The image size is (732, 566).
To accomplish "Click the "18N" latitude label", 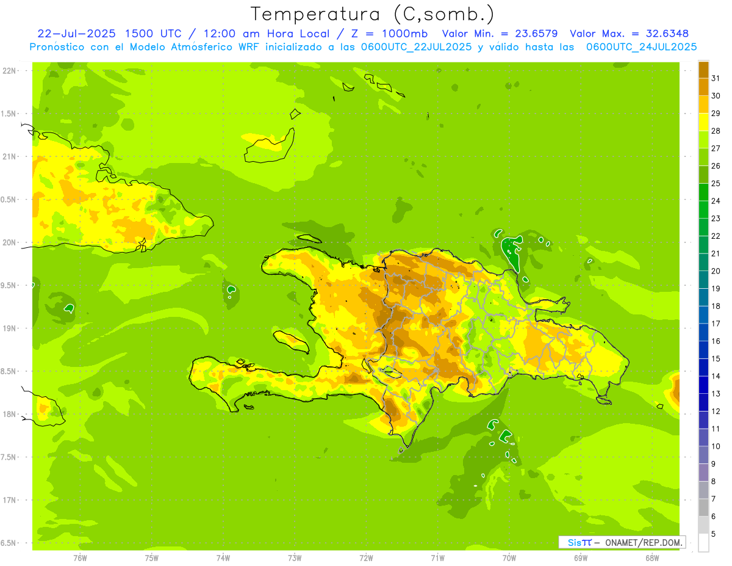I will [x=9, y=414].
